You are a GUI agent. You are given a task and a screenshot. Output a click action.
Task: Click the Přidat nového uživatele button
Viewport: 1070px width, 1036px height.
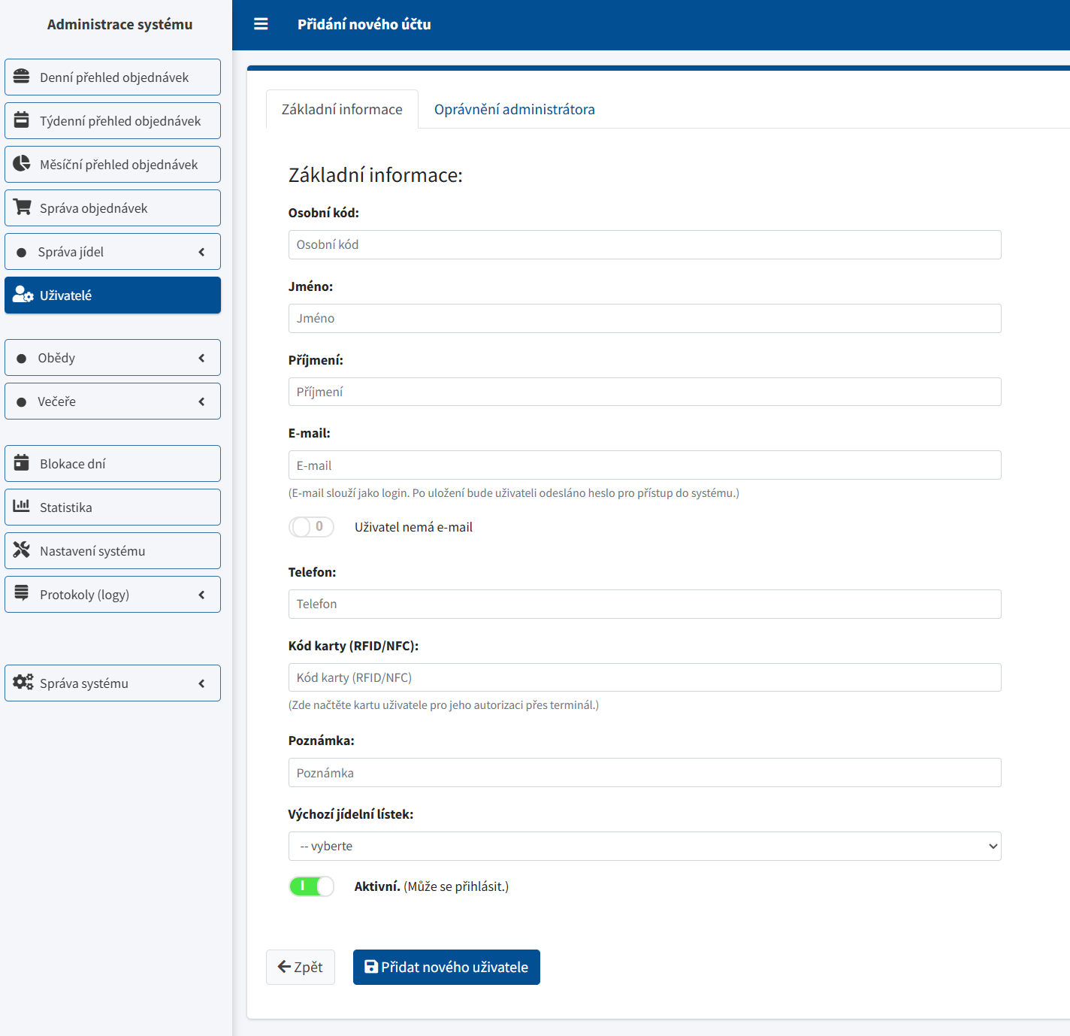(446, 967)
